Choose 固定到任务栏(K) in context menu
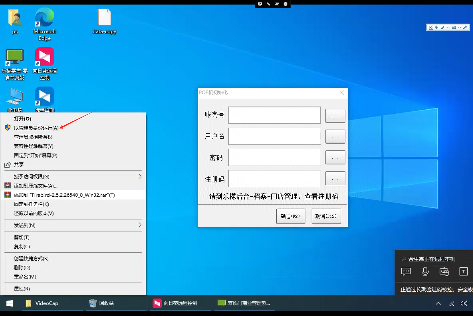 (x=73, y=204)
